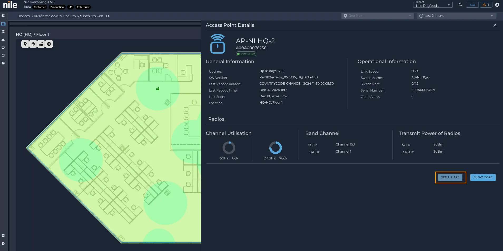Click the Connected status badge

pos(246,54)
